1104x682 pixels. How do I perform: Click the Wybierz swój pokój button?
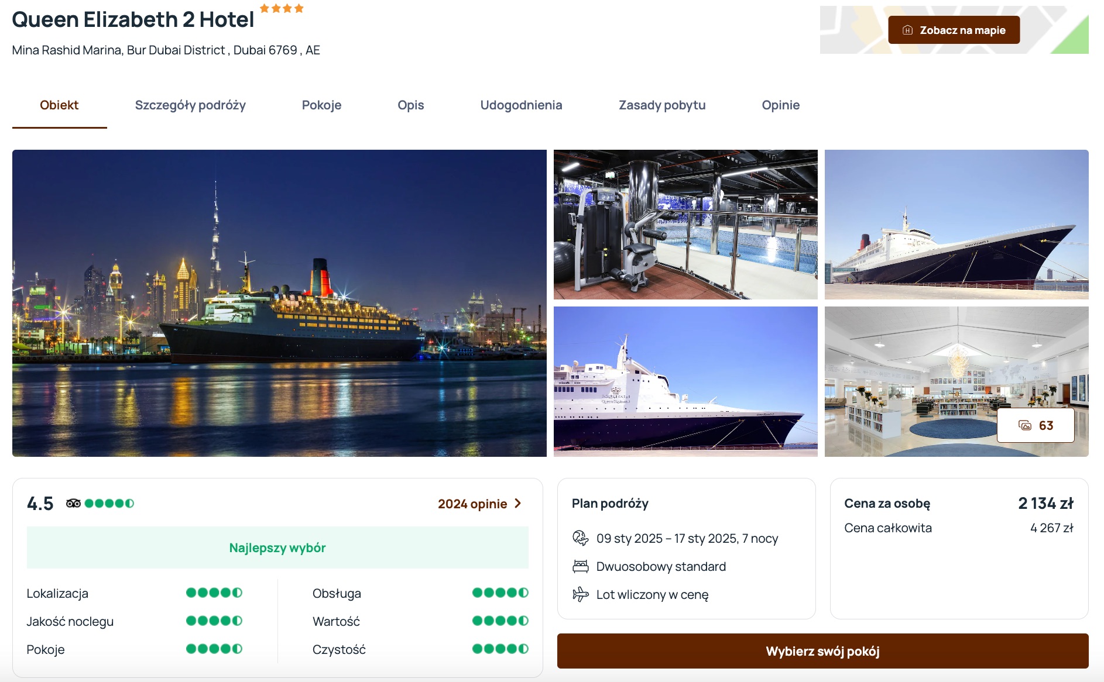pyautogui.click(x=823, y=651)
